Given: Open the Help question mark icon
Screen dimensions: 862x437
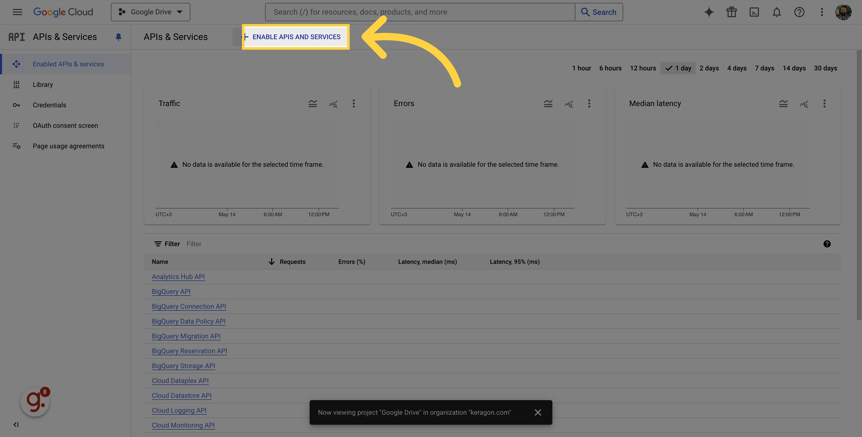Looking at the screenshot, I should 799,12.
